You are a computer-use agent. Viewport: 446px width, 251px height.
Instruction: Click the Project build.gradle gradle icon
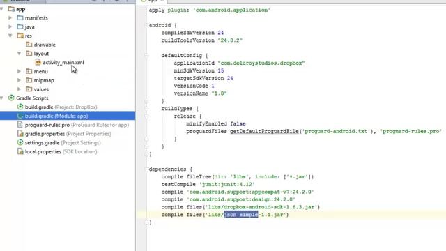click(20, 107)
